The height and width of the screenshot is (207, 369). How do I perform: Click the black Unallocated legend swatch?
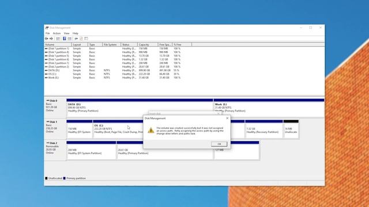46,178
